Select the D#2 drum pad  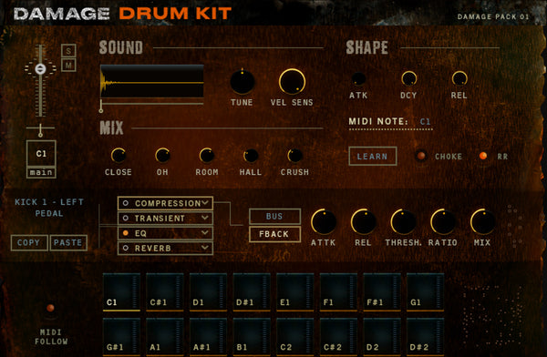[425, 337]
